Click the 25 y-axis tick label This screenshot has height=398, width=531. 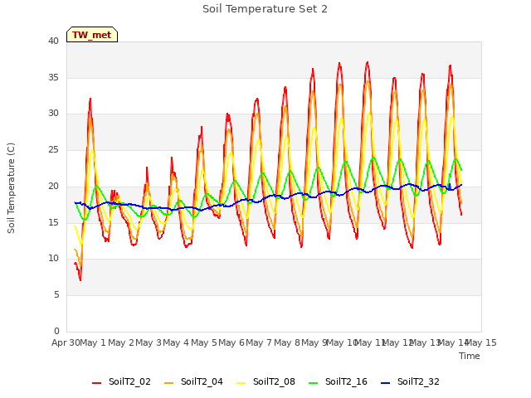point(53,149)
